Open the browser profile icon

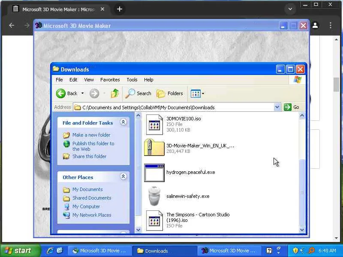(315, 25)
